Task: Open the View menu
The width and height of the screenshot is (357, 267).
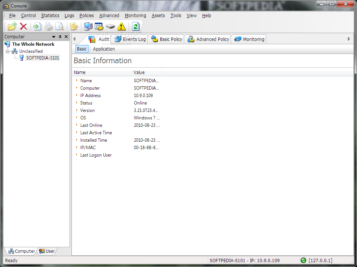Action: click(192, 16)
